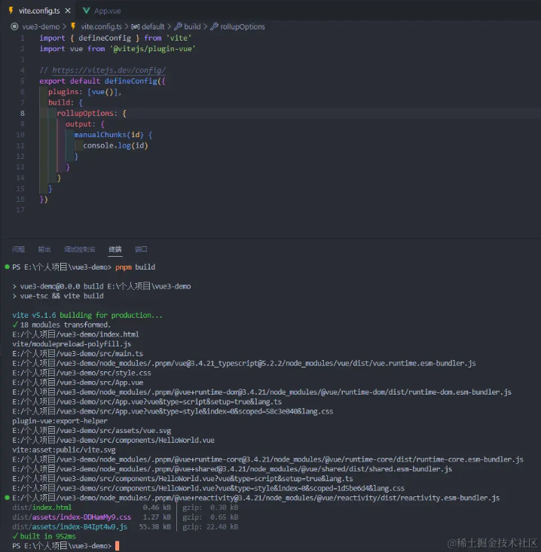Click the wrench icon beside breadcrumb 'build'
The image size is (541, 552).
click(179, 26)
